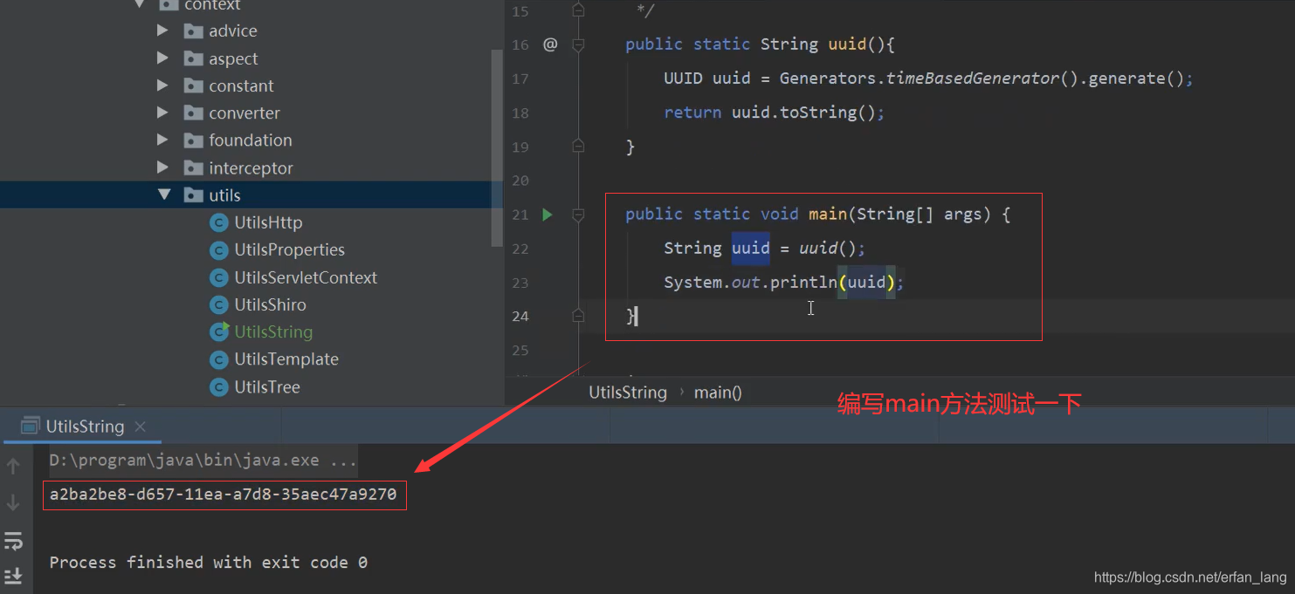Click the UtilsHttp class icon
The height and width of the screenshot is (594, 1295).
[219, 222]
